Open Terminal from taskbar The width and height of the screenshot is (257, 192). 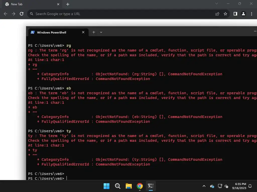tap(151, 186)
